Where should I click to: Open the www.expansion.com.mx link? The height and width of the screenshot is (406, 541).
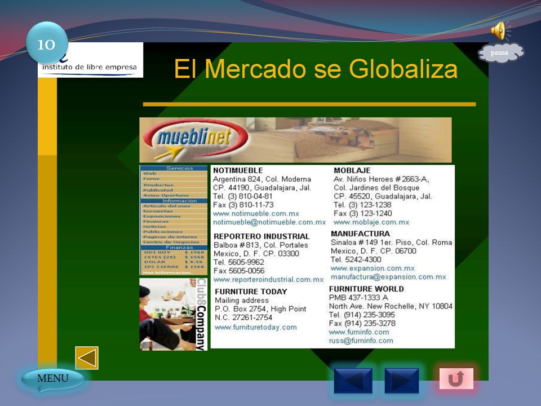[373, 268]
